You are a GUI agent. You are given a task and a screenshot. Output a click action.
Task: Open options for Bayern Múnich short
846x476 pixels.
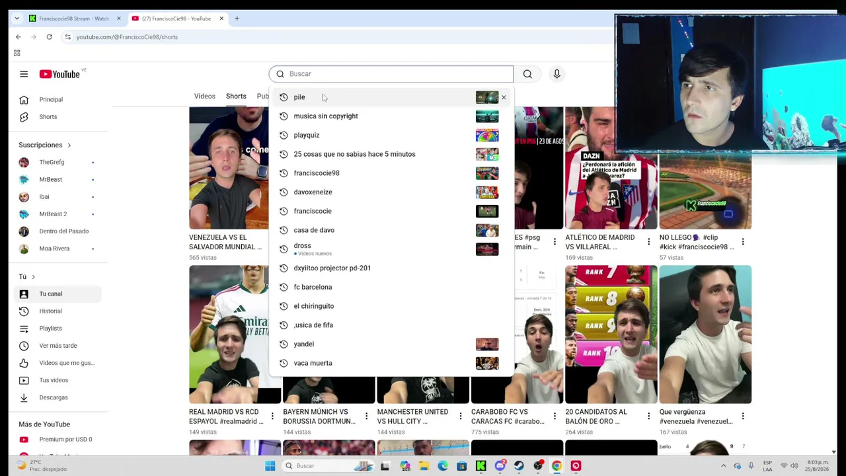pyautogui.click(x=366, y=416)
